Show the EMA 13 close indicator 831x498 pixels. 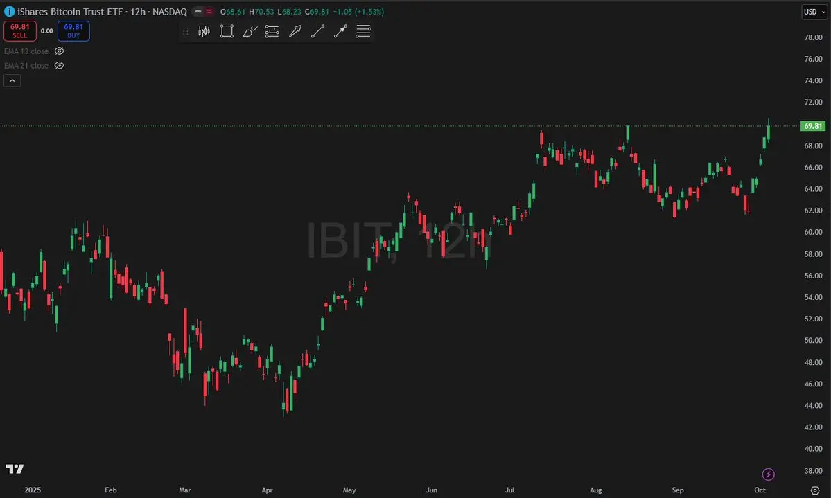point(60,51)
